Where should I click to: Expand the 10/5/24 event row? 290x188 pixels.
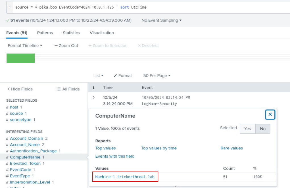click(93, 97)
